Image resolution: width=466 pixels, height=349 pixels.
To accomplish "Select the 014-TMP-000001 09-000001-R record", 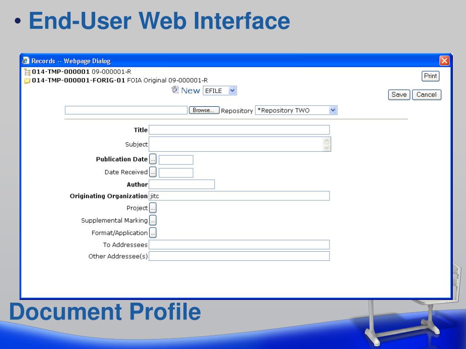I will point(81,72).
